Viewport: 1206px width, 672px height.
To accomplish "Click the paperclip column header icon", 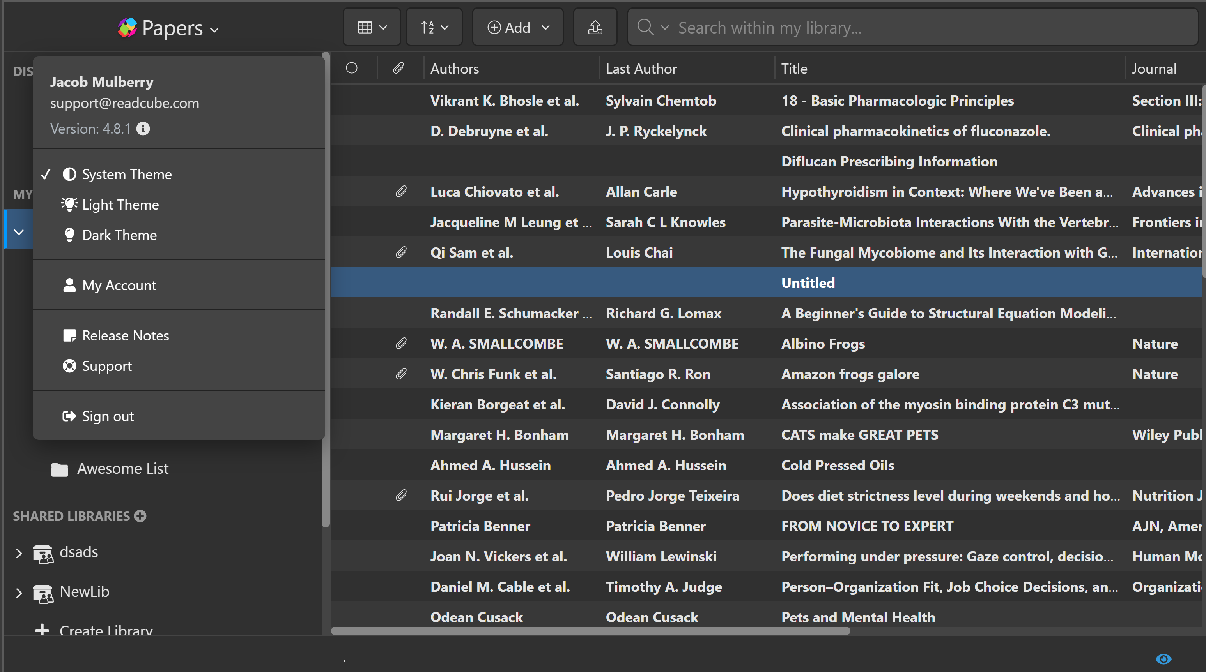I will coord(398,68).
